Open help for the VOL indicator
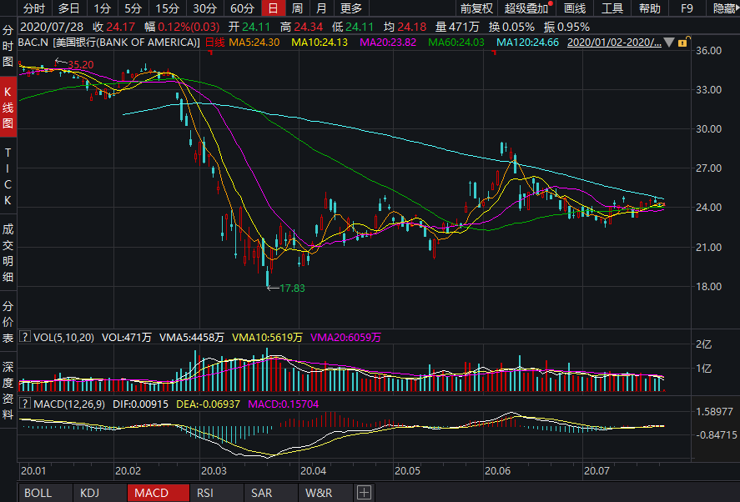Image resolution: width=740 pixels, height=502 pixels. 25,338
